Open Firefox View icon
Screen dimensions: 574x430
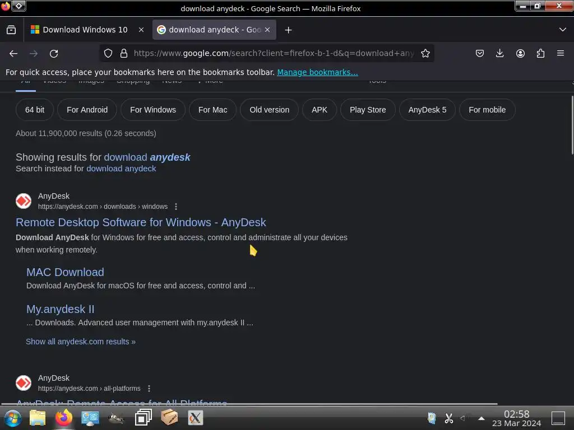(11, 30)
